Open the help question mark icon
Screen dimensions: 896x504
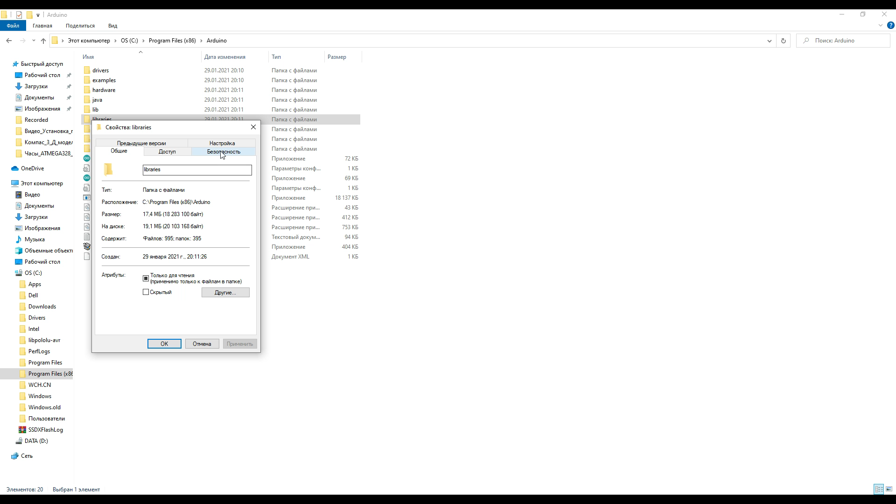tap(890, 26)
